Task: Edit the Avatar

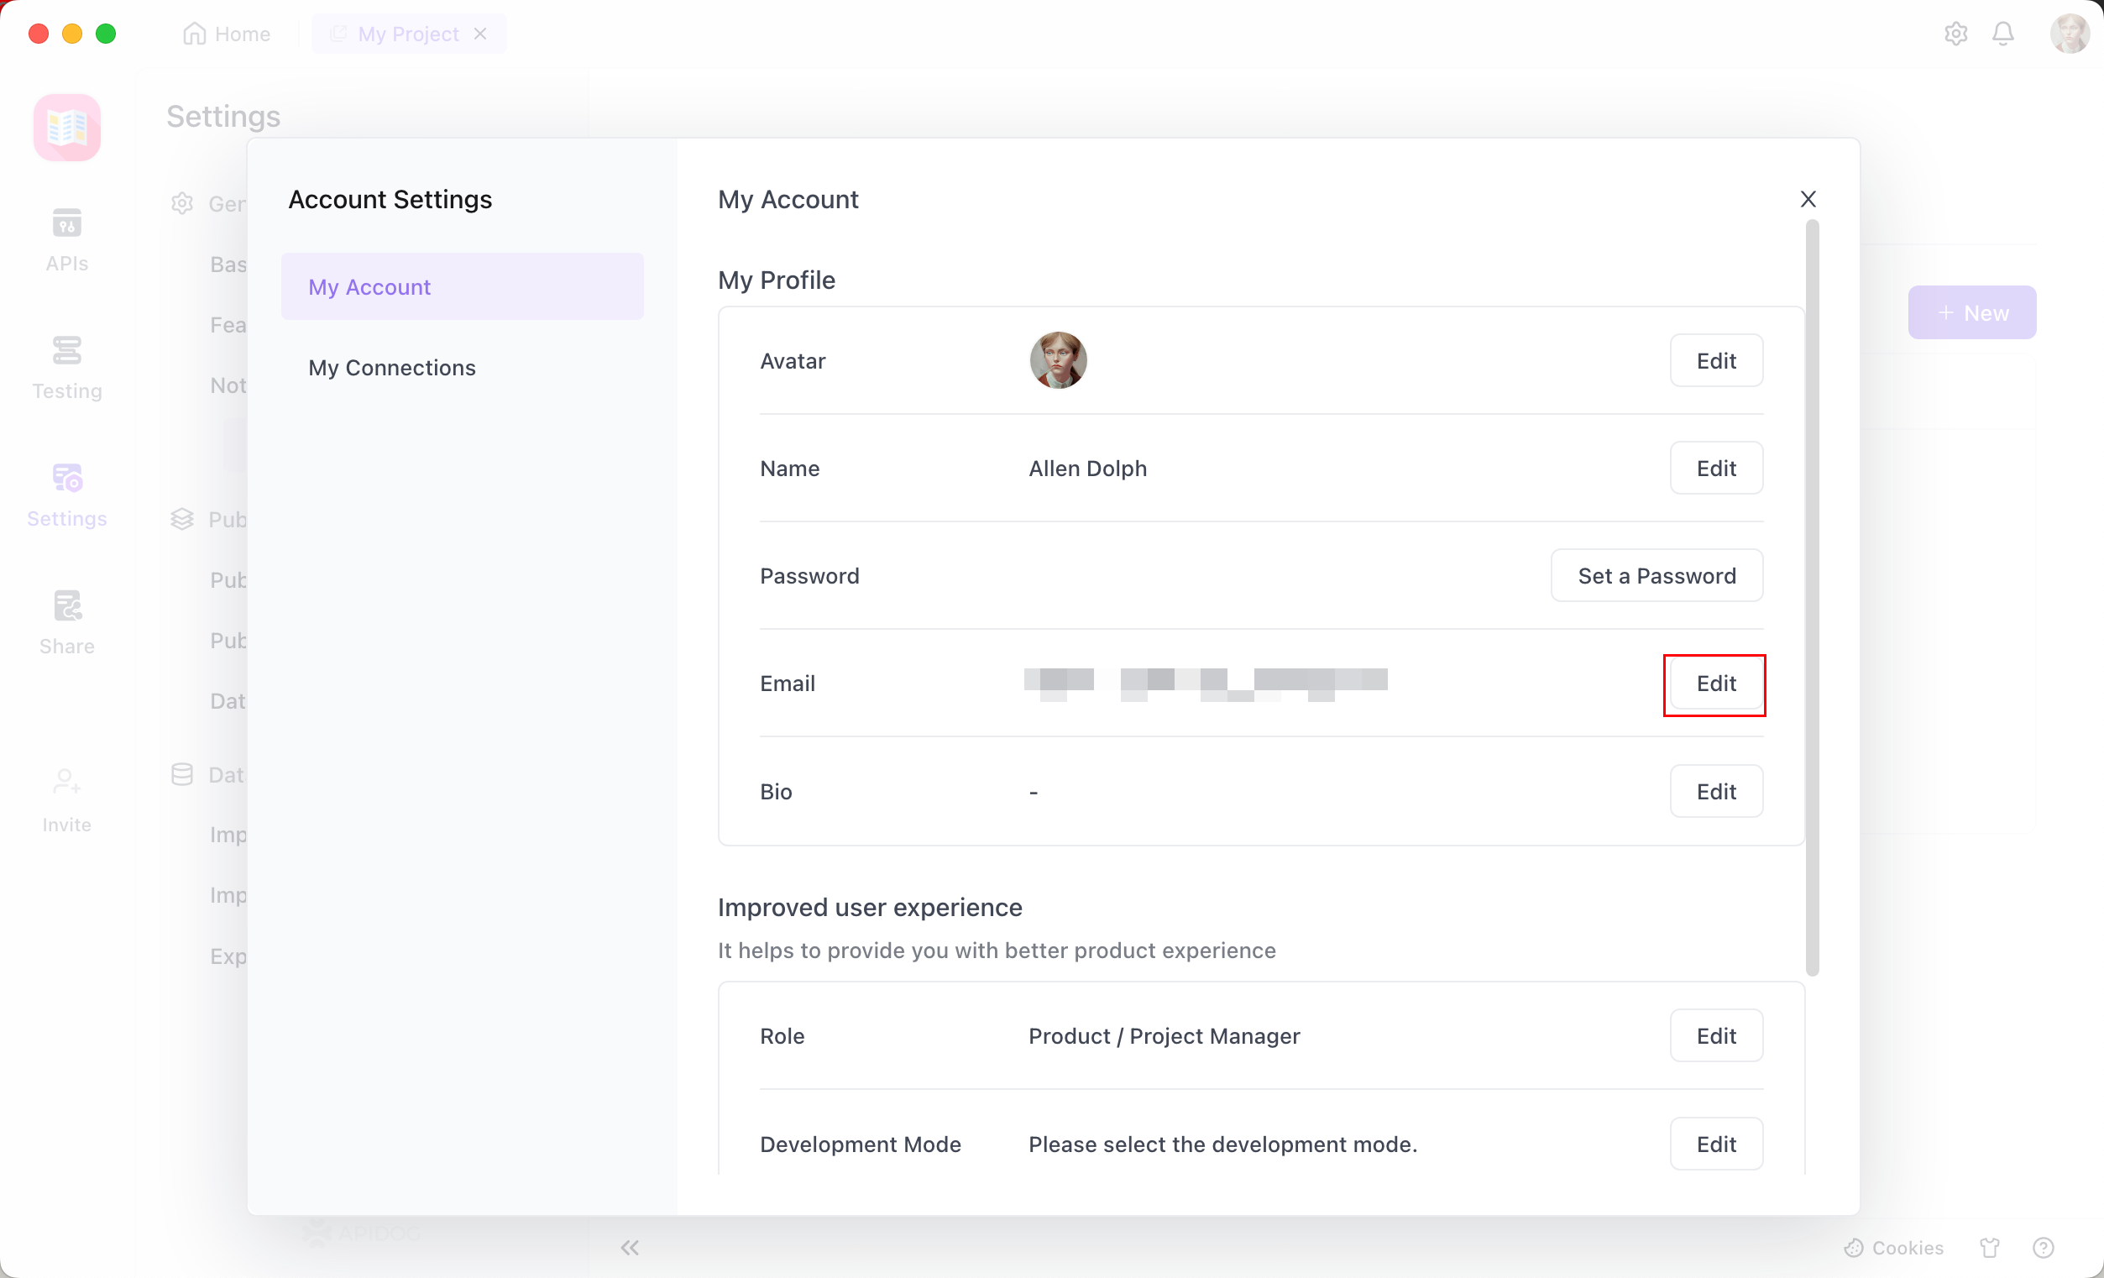Action: (x=1716, y=360)
